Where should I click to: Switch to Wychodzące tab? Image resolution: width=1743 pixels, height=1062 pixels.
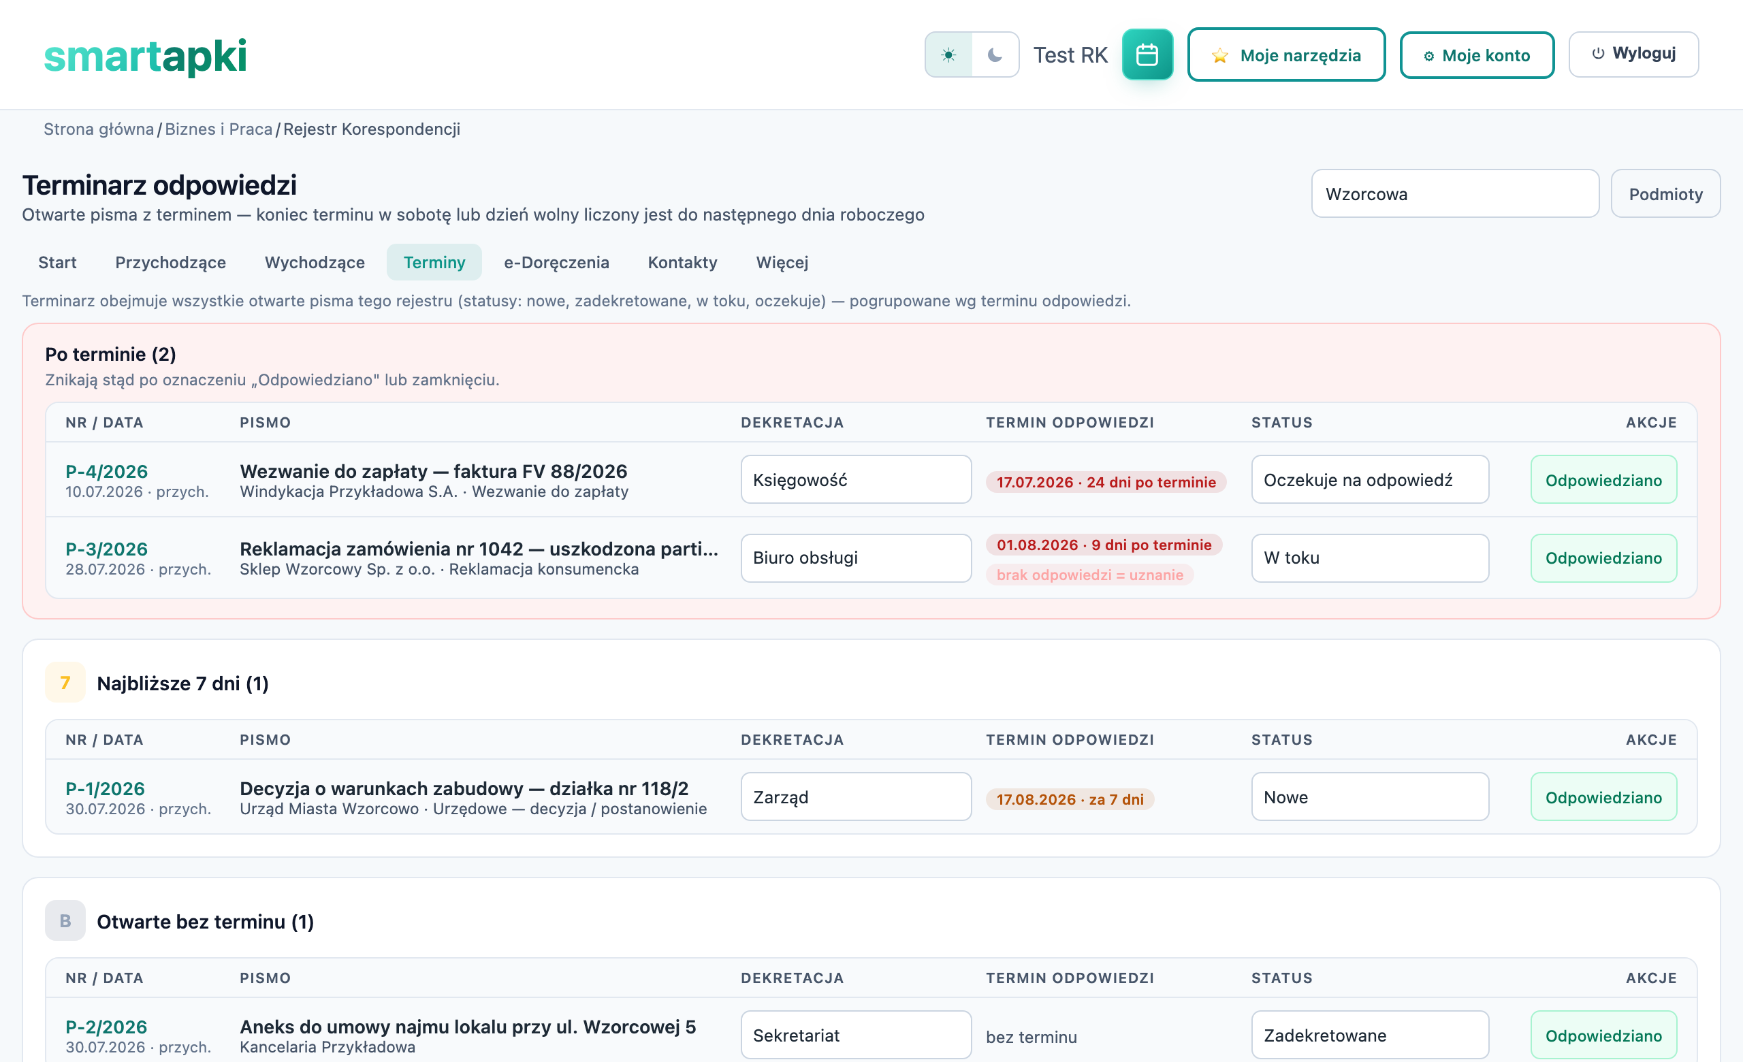[315, 262]
